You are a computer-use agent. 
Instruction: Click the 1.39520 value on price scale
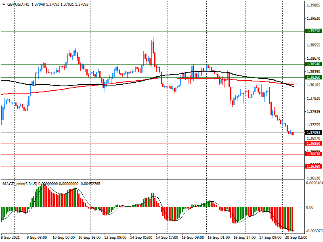click(x=314, y=19)
